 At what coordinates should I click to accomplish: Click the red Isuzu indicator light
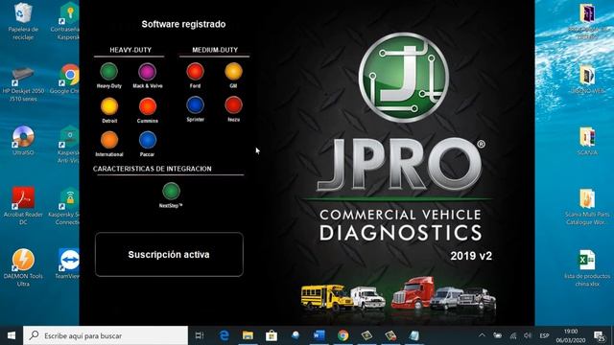point(233,105)
